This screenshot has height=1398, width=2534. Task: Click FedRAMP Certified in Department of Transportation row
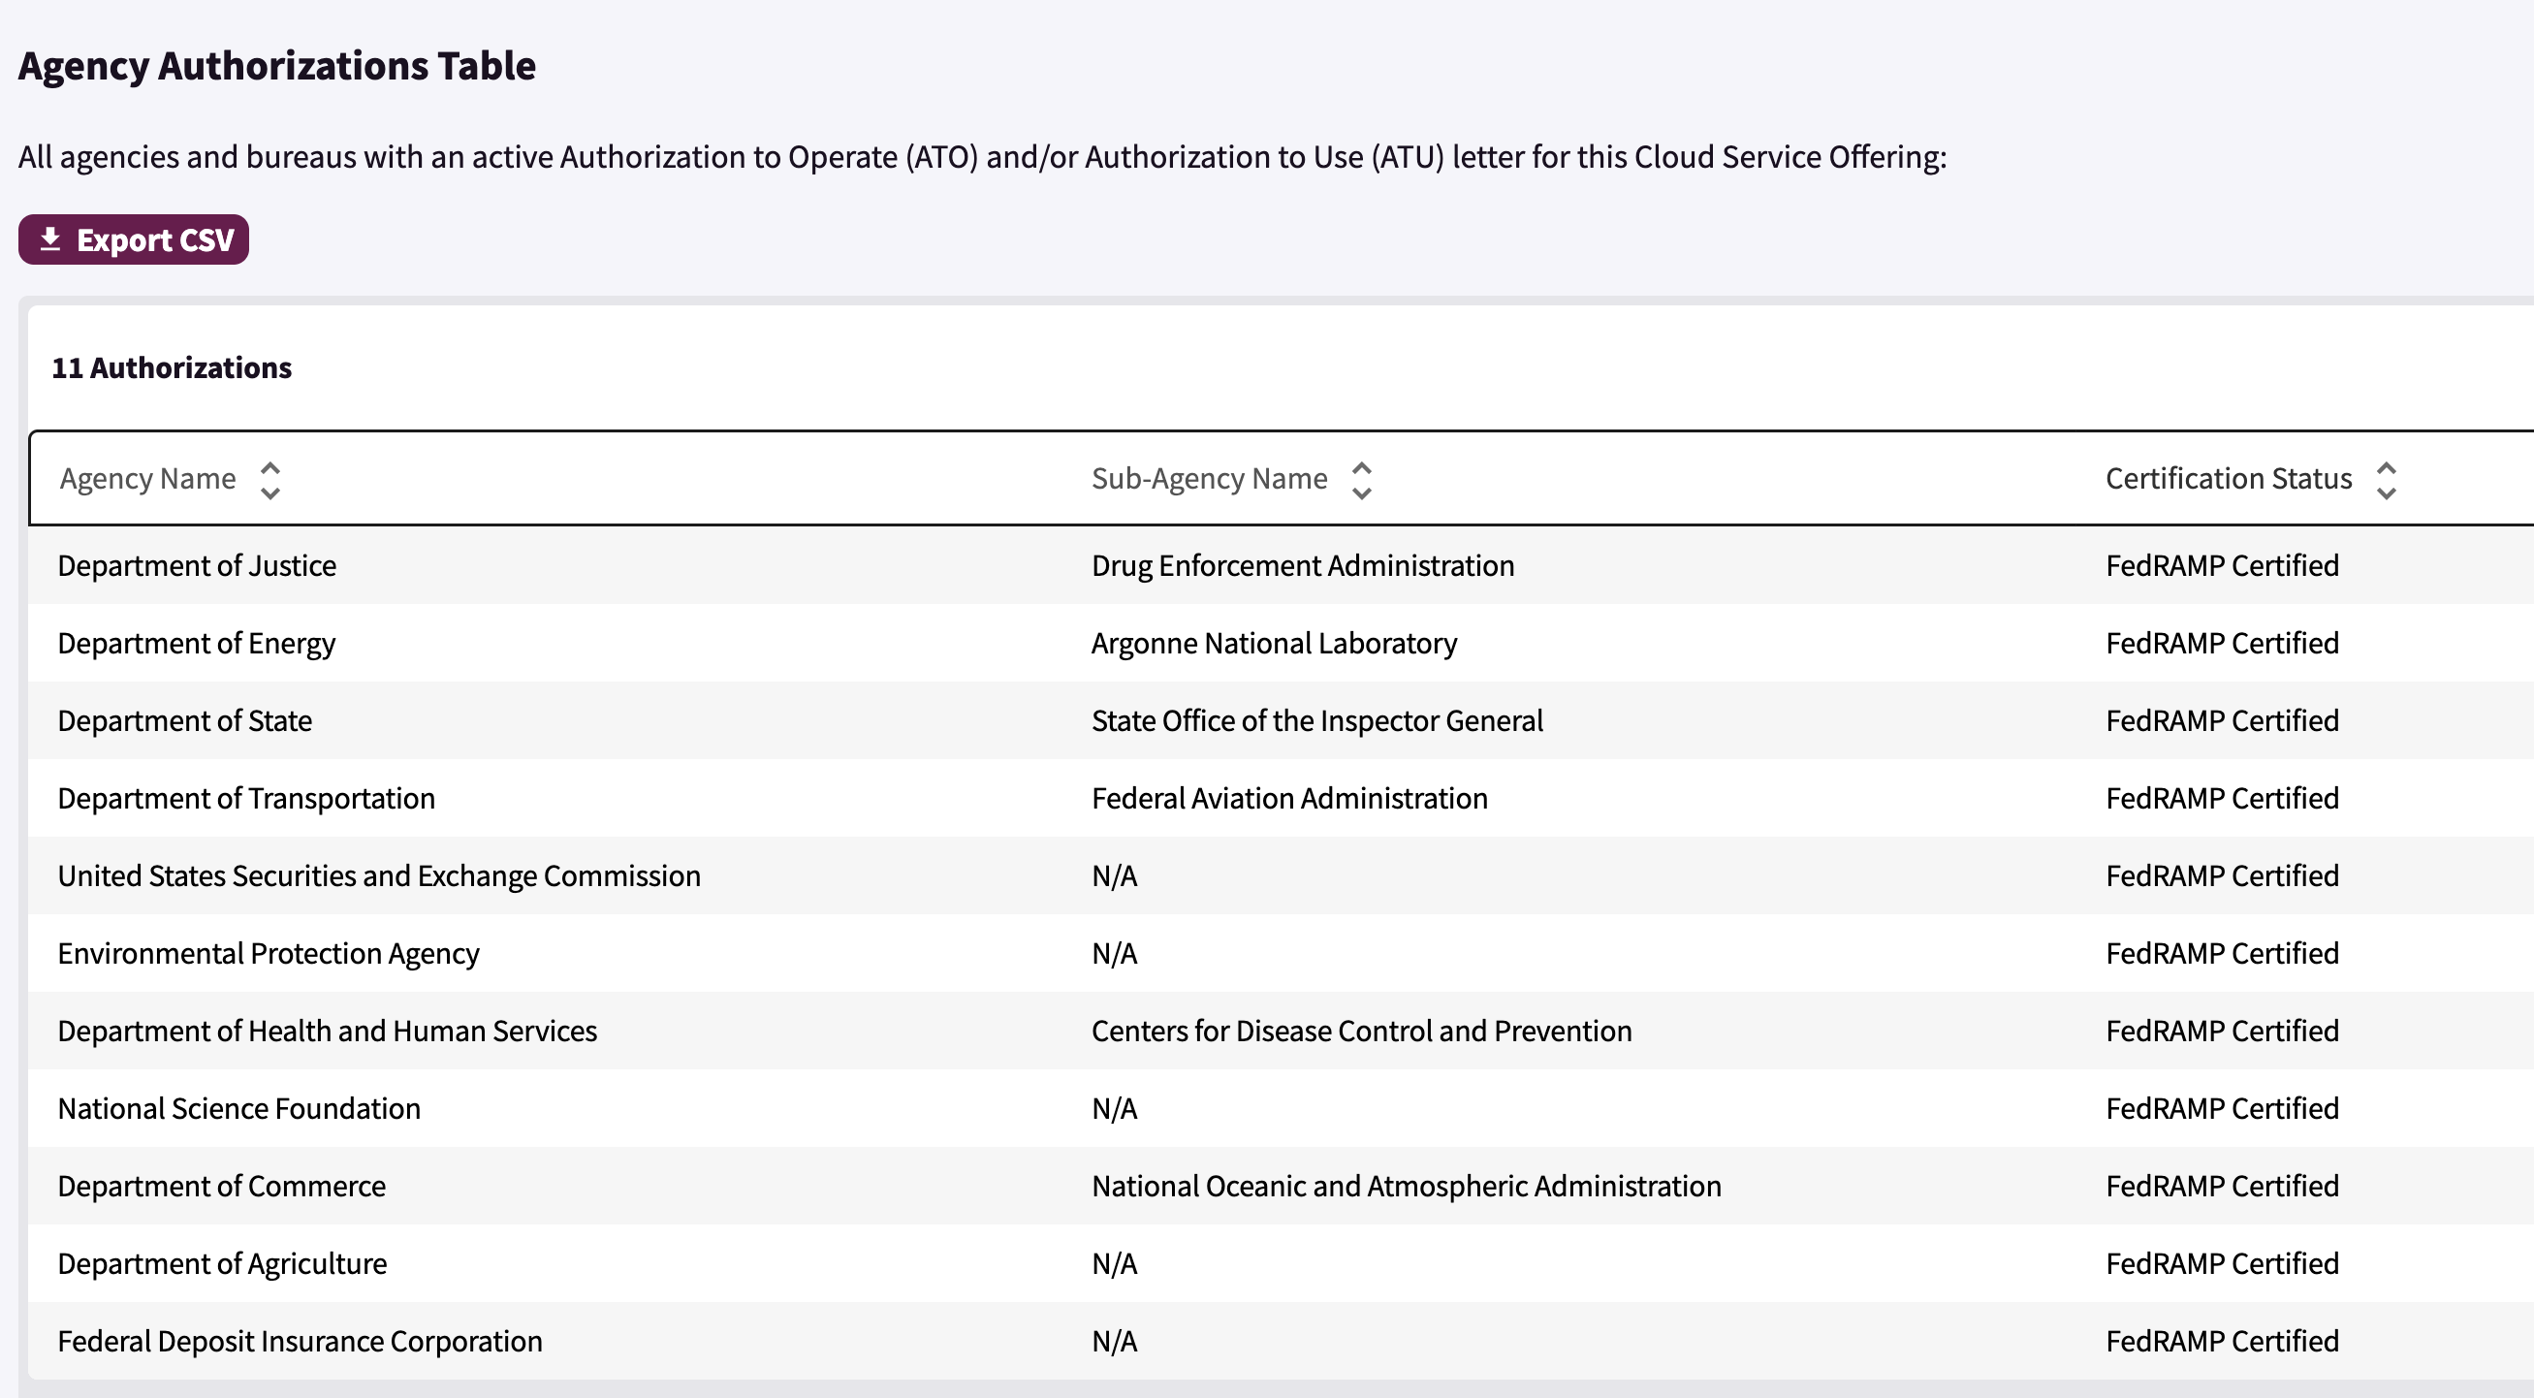coord(2222,799)
